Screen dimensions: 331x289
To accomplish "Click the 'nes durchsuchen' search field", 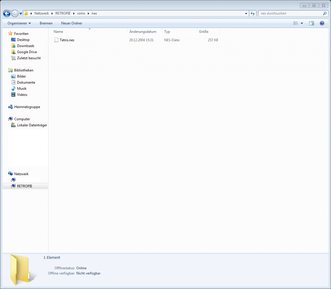I will [x=291, y=13].
